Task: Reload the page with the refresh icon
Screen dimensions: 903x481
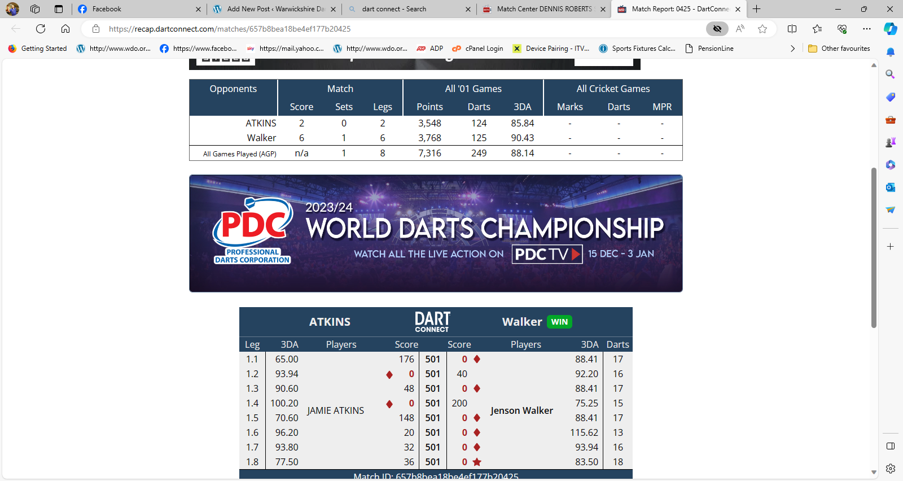Action: tap(41, 29)
